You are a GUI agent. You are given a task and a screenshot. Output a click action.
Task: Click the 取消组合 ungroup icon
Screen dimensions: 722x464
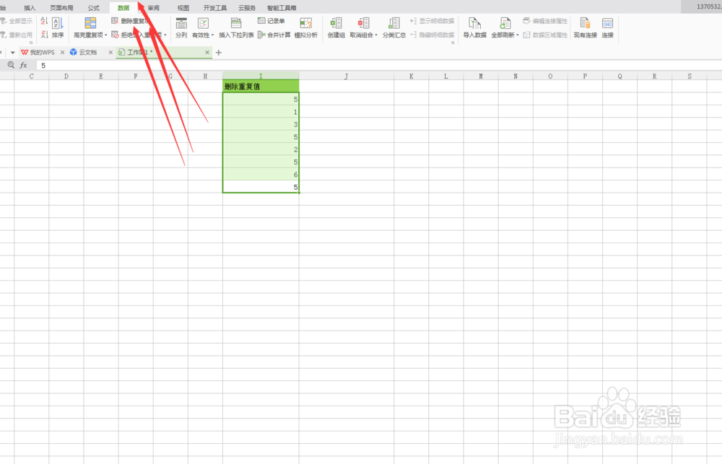click(x=363, y=24)
